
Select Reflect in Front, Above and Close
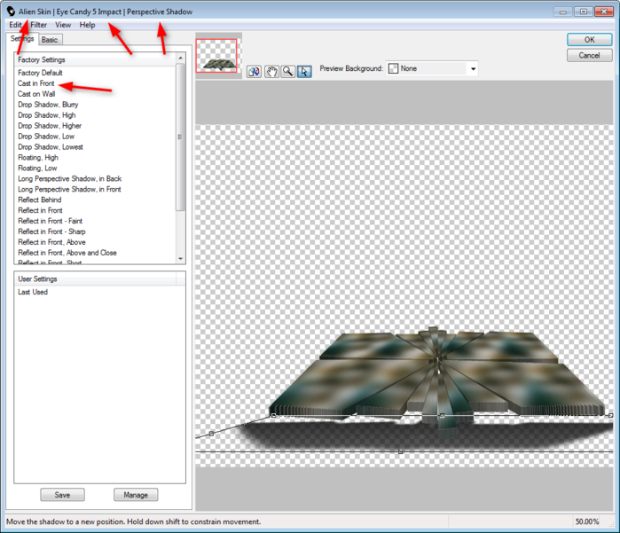67,253
